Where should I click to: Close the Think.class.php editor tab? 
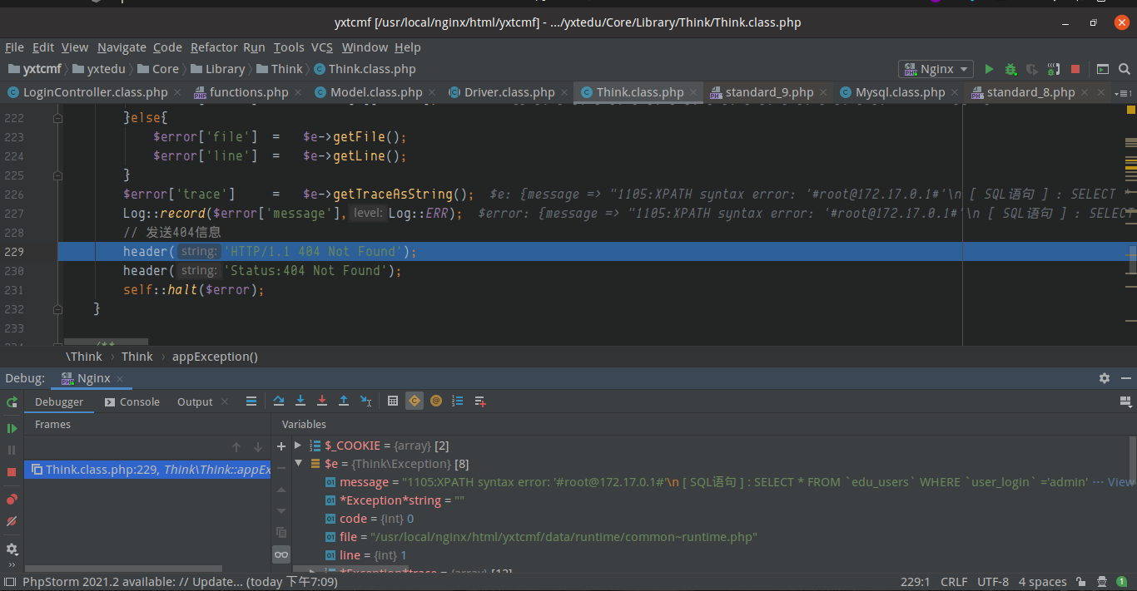point(694,93)
